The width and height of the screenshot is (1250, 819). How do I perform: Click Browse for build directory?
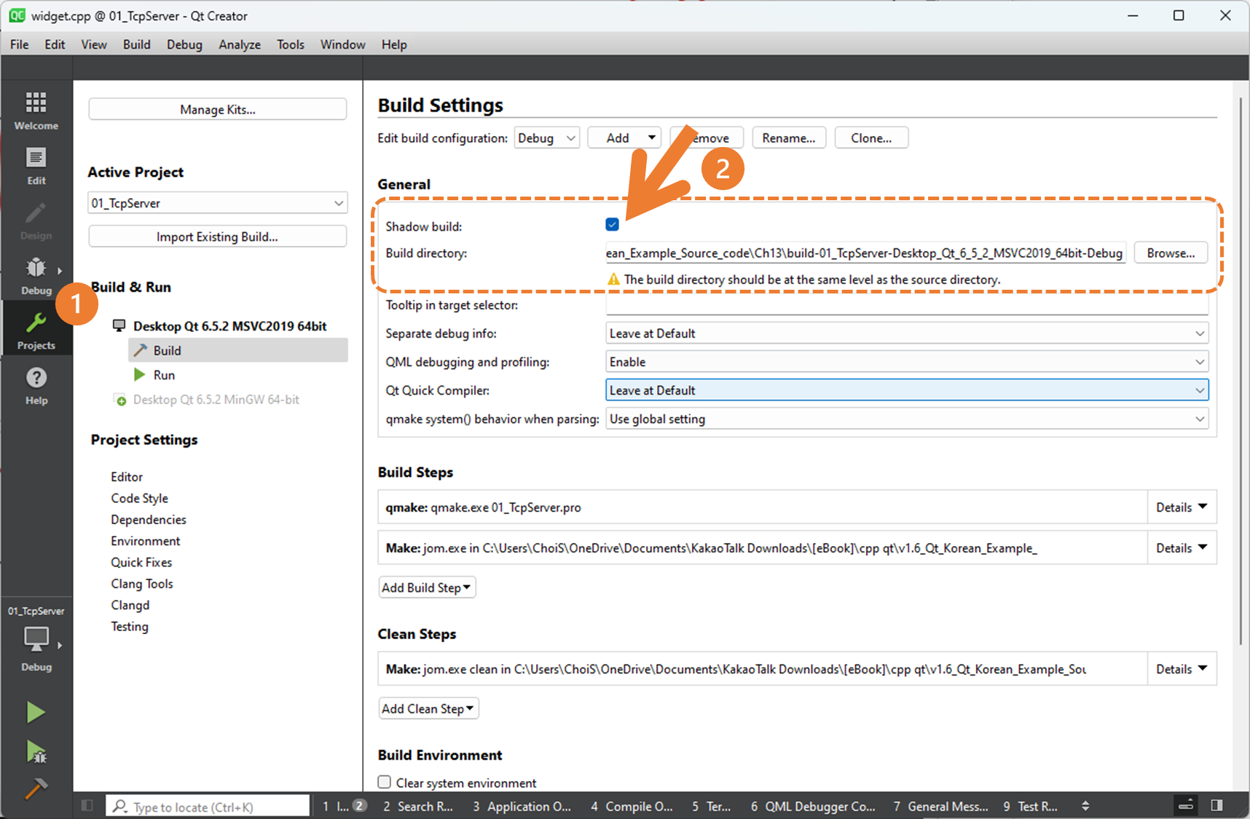1171,253
